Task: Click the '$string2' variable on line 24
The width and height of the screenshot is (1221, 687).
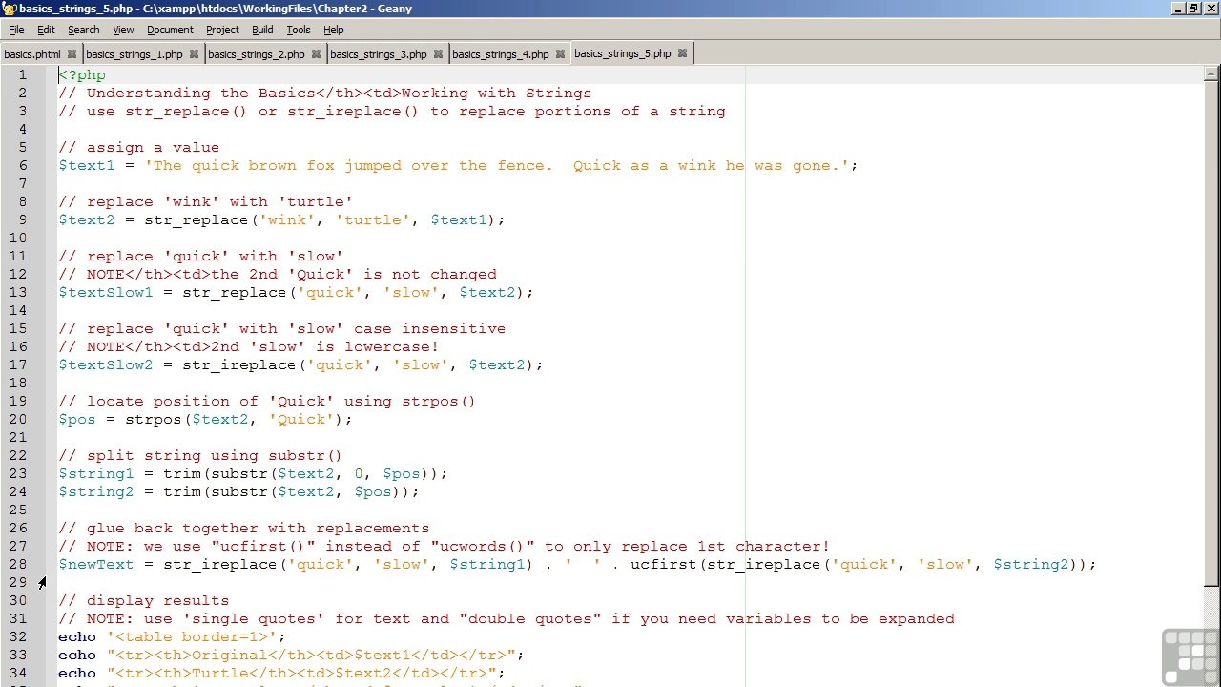Action: click(x=95, y=492)
